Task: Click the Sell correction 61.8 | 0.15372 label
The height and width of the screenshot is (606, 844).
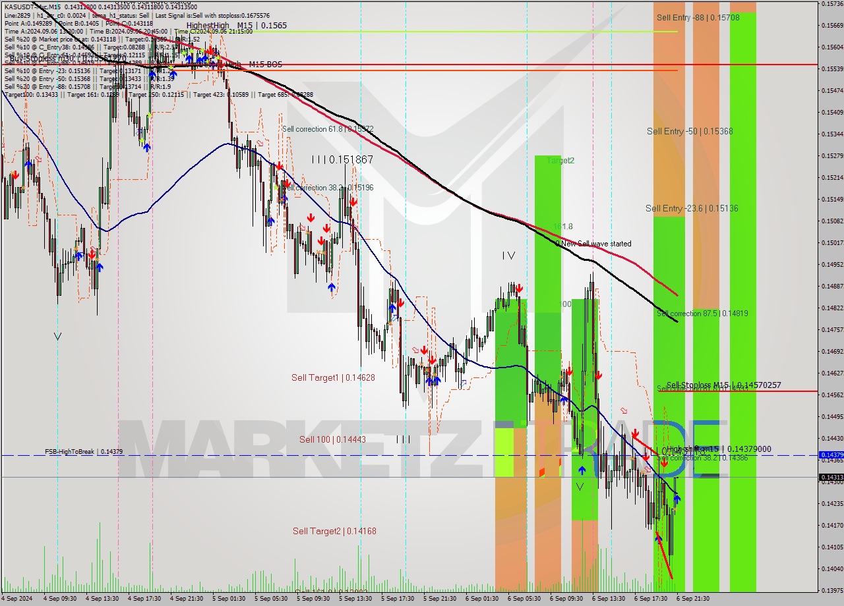Action: point(328,129)
